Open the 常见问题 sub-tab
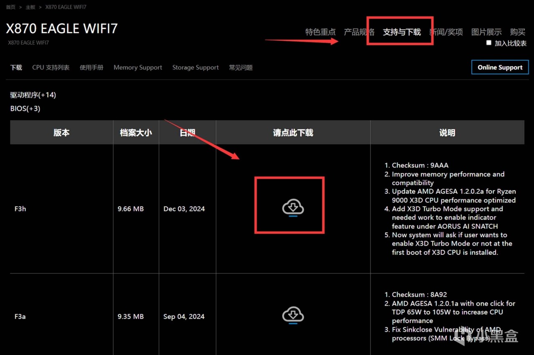This screenshot has height=355, width=534. [x=241, y=67]
